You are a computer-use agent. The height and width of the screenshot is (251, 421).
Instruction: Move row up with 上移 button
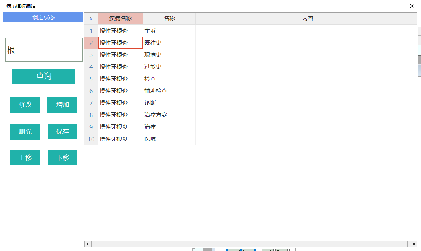[25, 158]
